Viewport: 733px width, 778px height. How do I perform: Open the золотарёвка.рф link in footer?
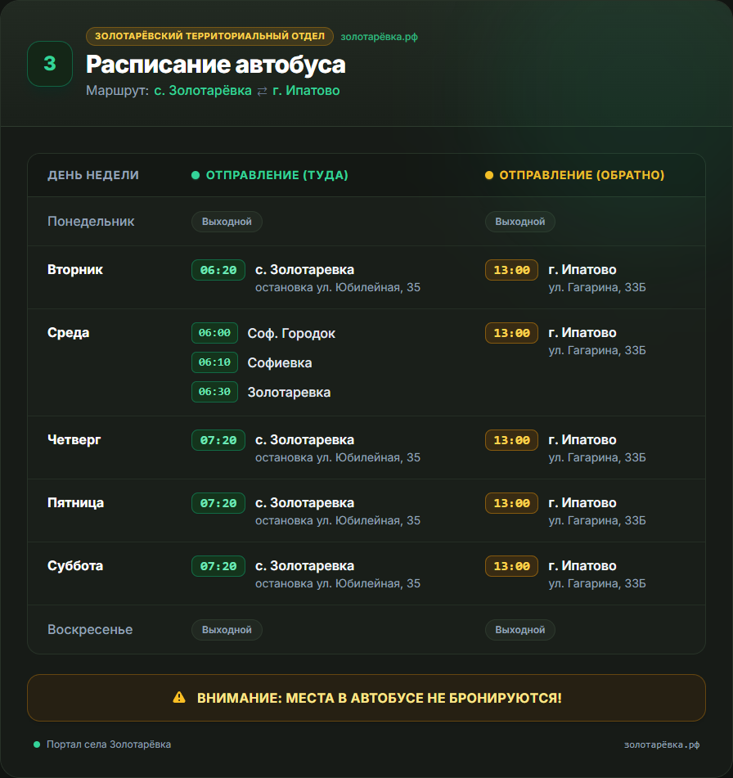click(662, 744)
